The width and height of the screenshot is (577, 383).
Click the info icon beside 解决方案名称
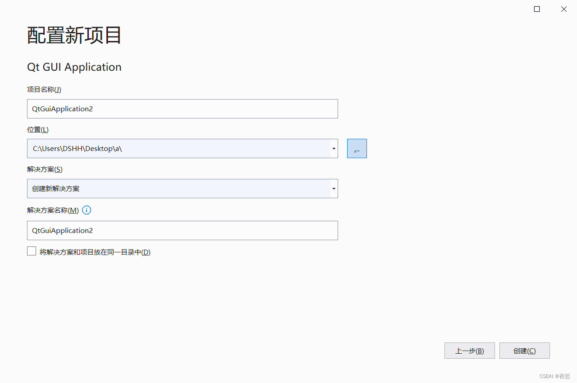(x=87, y=210)
